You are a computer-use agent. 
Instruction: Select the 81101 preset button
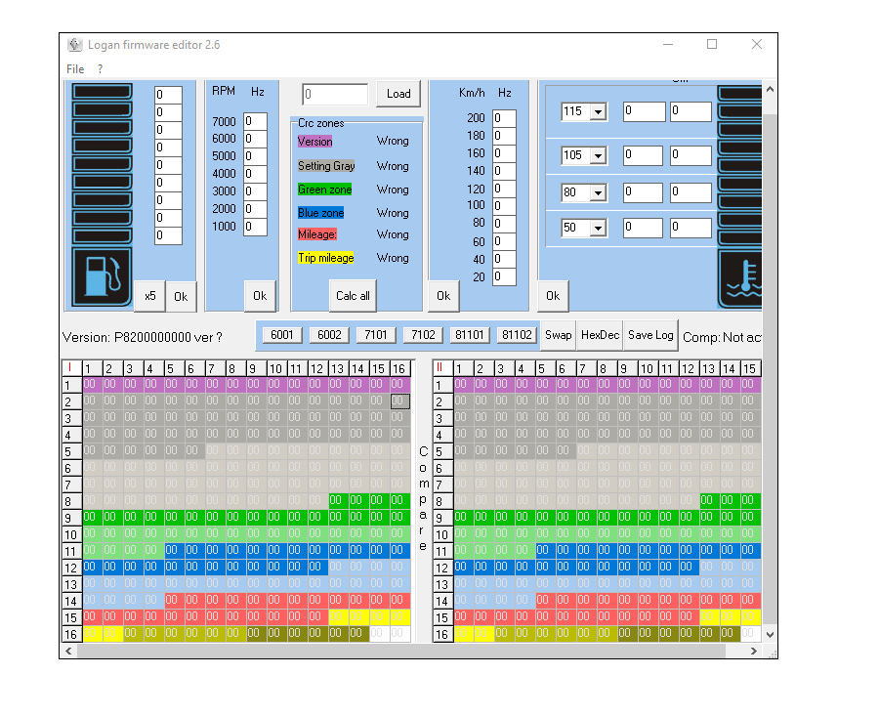pyautogui.click(x=469, y=335)
